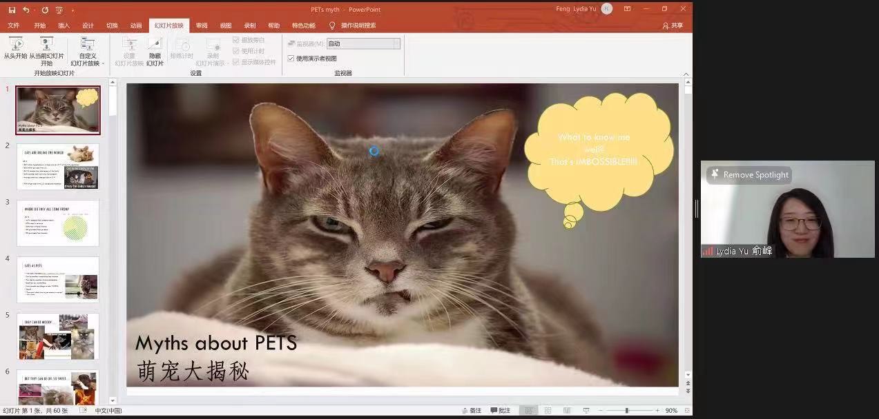
Task: Expand the Customize Quick Access Toolbar arrow
Action: tap(73, 10)
